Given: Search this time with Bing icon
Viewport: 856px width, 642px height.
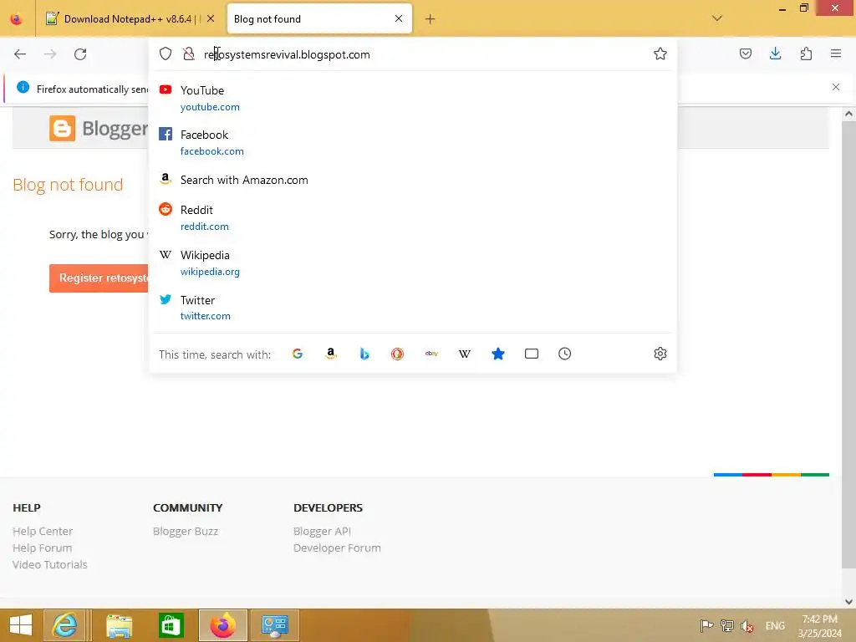Looking at the screenshot, I should point(364,354).
